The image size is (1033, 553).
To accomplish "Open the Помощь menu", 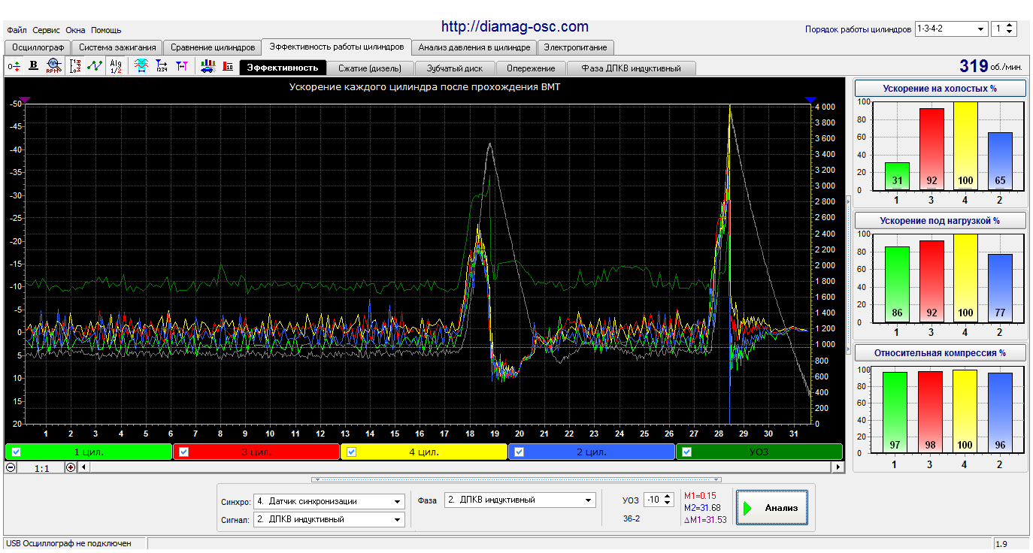I will tap(106, 30).
